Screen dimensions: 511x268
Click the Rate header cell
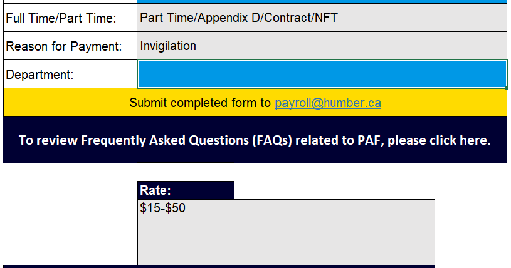click(x=186, y=190)
